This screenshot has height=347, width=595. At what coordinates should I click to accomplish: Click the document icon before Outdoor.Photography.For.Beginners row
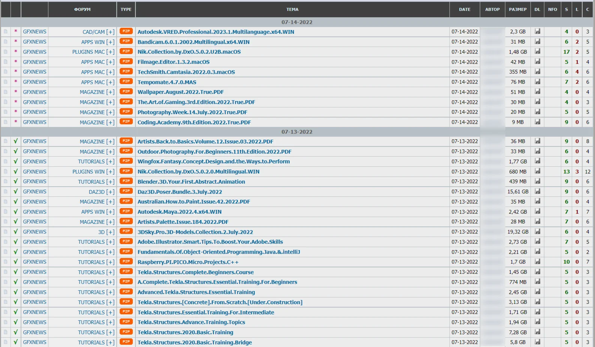6,151
